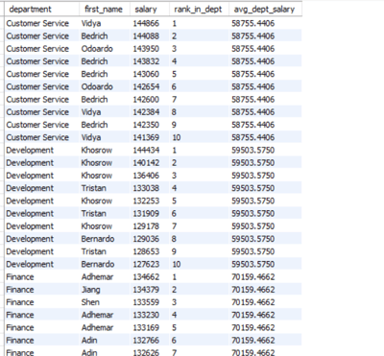This screenshot has width=384, height=356.
Task: Select salary cell 128653
Action: pos(146,251)
